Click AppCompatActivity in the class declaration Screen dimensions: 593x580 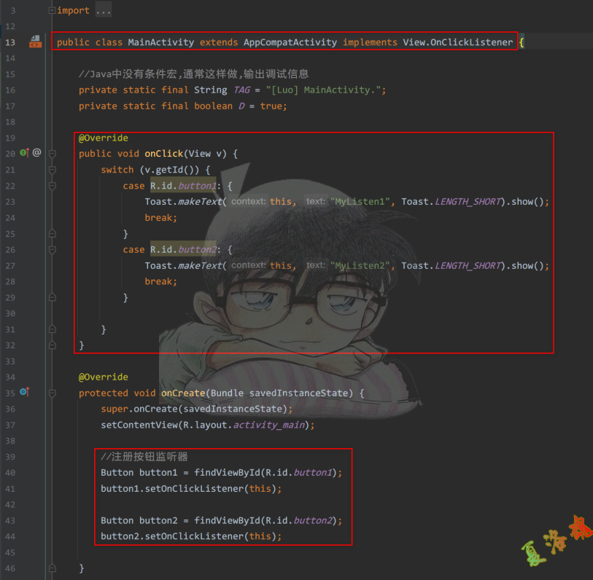(290, 42)
